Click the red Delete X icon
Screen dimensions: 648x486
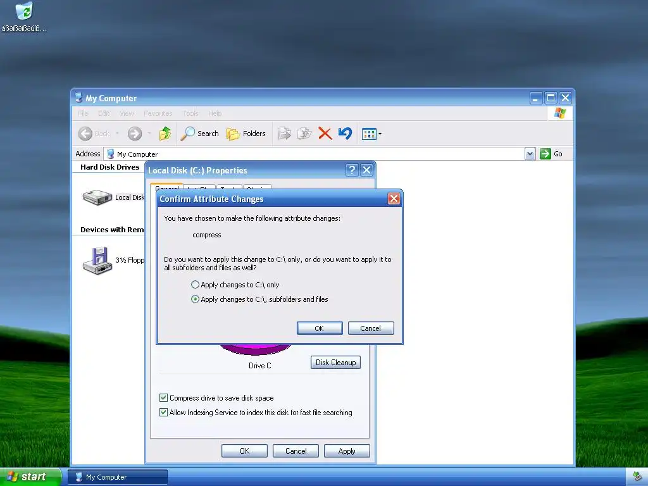tap(325, 134)
